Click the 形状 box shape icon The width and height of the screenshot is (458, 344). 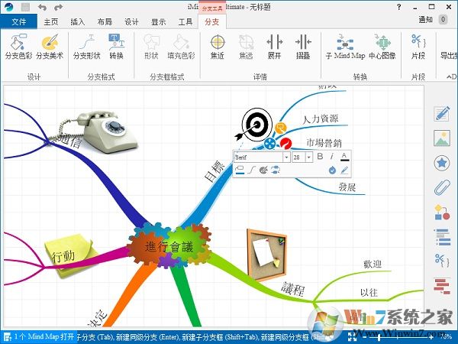pos(151,47)
